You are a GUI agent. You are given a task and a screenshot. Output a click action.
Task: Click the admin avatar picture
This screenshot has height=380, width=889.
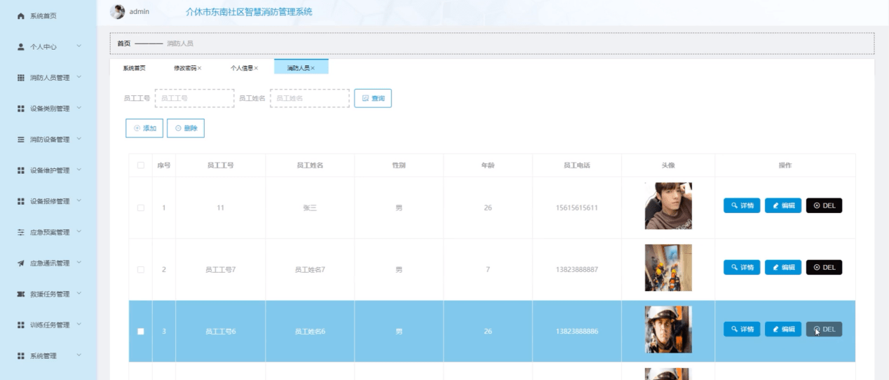[x=118, y=11]
